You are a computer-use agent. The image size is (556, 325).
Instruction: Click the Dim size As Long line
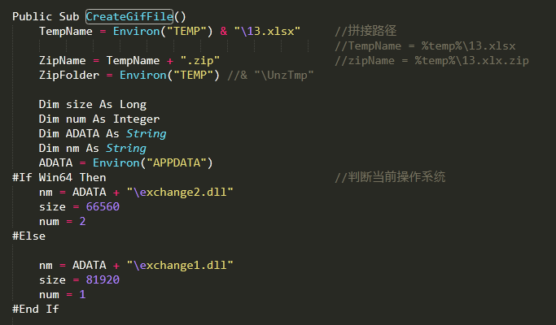tap(93, 105)
